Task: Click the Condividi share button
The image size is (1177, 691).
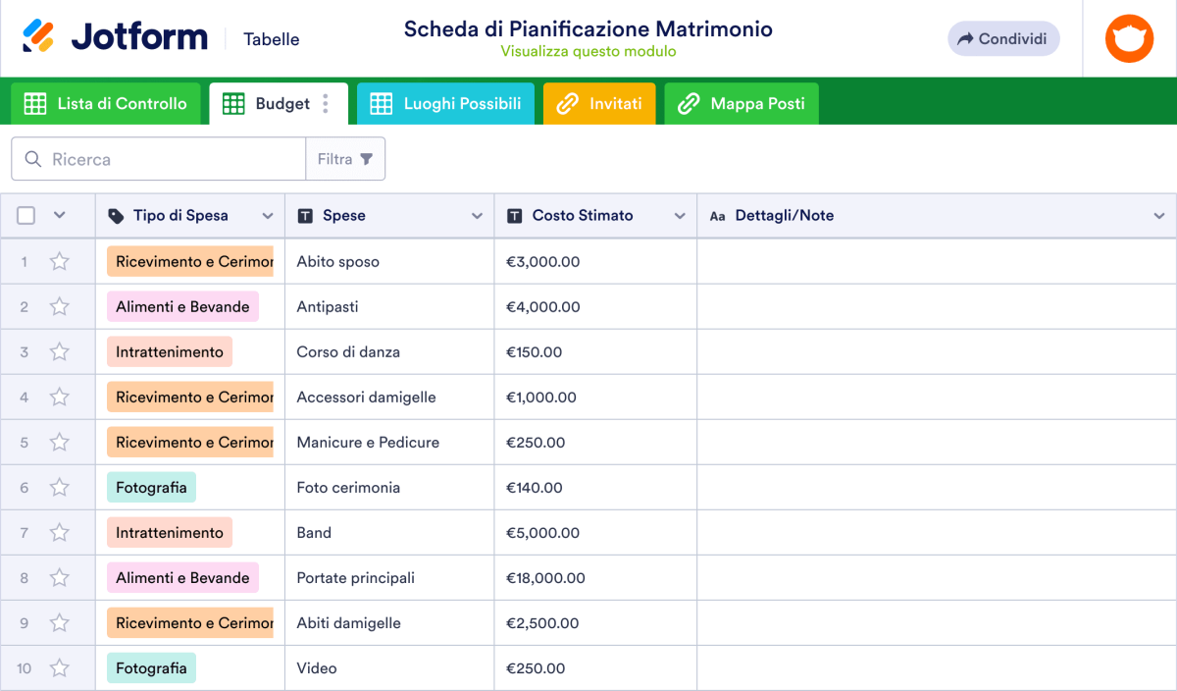Action: 1003,39
